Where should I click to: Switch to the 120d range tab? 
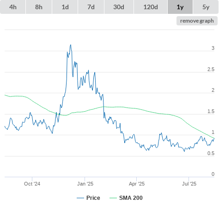[x=151, y=7]
